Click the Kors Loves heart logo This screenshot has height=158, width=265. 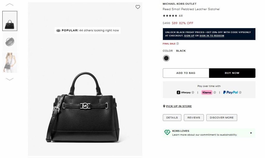(167, 132)
